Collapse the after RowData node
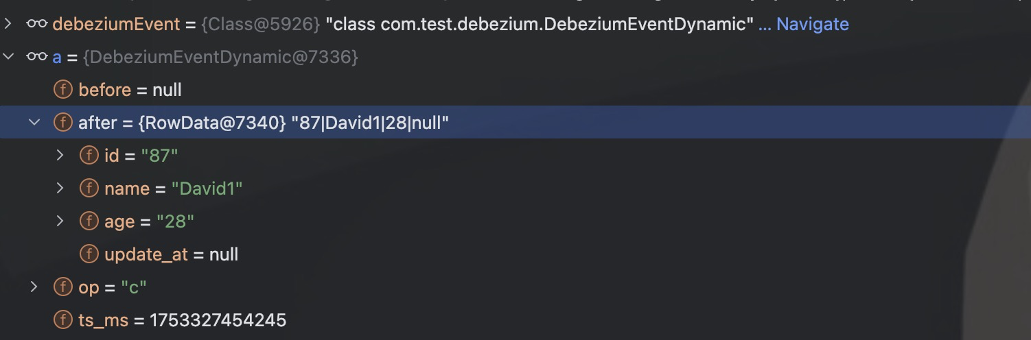 (x=34, y=123)
